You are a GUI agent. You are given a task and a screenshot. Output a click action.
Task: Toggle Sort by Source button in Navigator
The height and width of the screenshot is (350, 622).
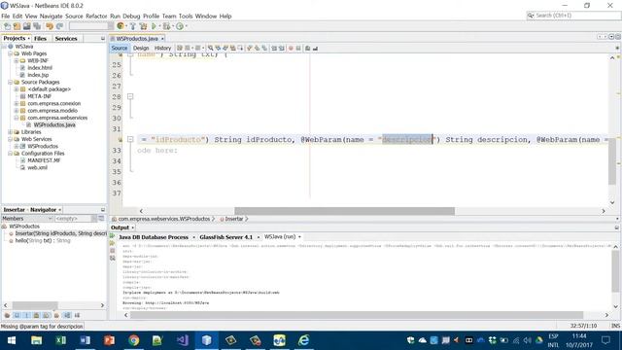(77, 315)
